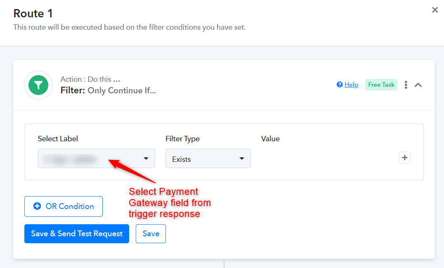Click the Route 1 heading

33,13
